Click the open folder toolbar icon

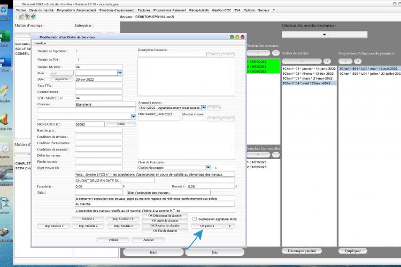pyautogui.click(x=21, y=17)
